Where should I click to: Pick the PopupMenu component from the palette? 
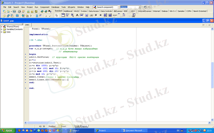pyautogui.click(x=72, y=15)
